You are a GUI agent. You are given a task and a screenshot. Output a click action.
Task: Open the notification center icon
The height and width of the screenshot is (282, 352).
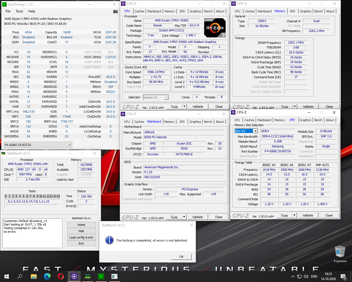coord(343,276)
